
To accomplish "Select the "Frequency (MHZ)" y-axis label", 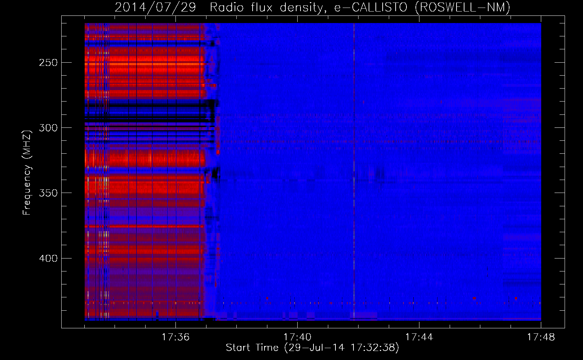I will click(x=27, y=172).
